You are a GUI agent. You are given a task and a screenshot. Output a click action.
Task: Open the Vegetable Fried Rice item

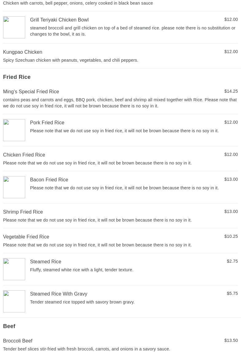pos(120,241)
